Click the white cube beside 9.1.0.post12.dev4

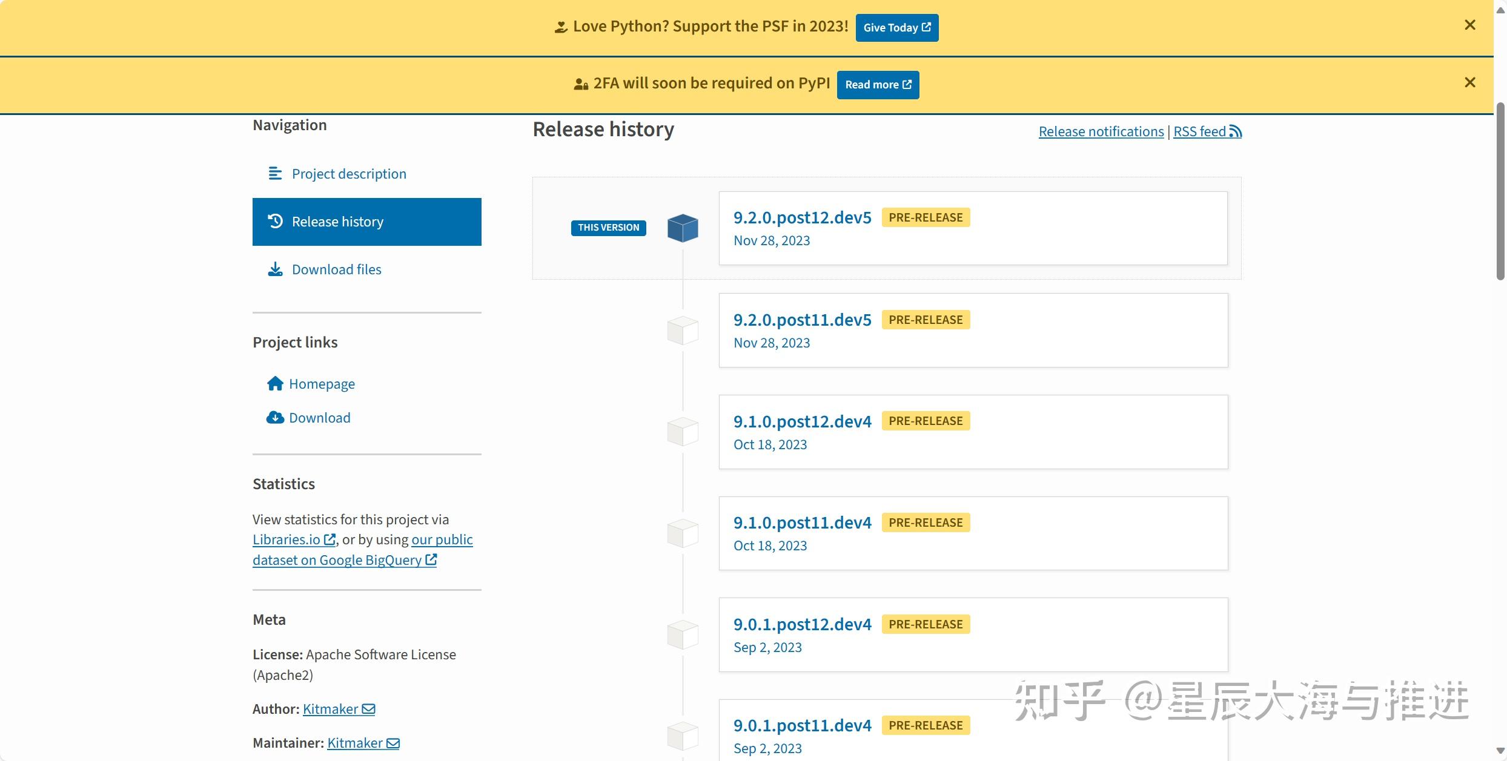coord(683,432)
